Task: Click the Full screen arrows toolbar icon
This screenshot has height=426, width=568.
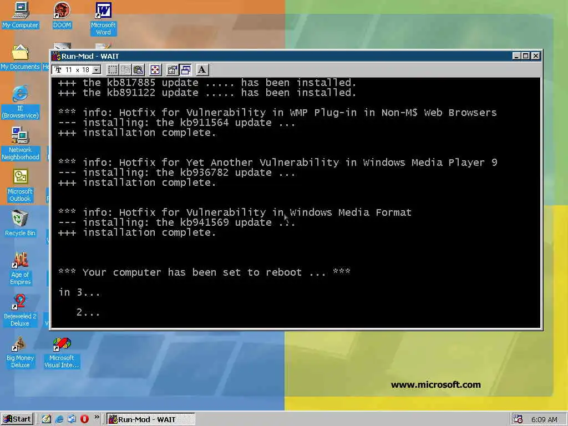Action: 155,70
